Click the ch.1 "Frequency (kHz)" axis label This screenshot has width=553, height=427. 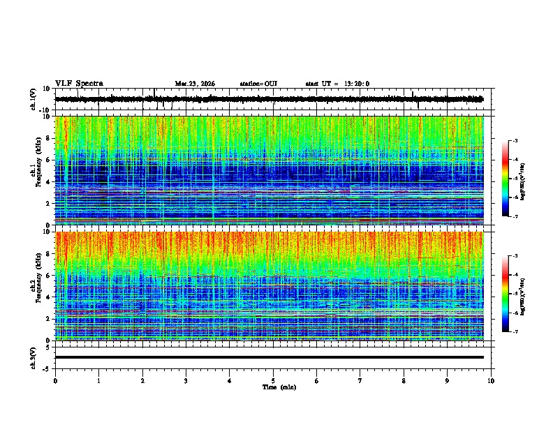click(x=38, y=163)
